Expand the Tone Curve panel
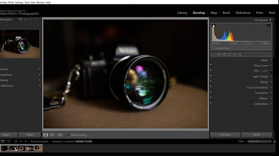This screenshot has height=156, width=279. click(271, 66)
